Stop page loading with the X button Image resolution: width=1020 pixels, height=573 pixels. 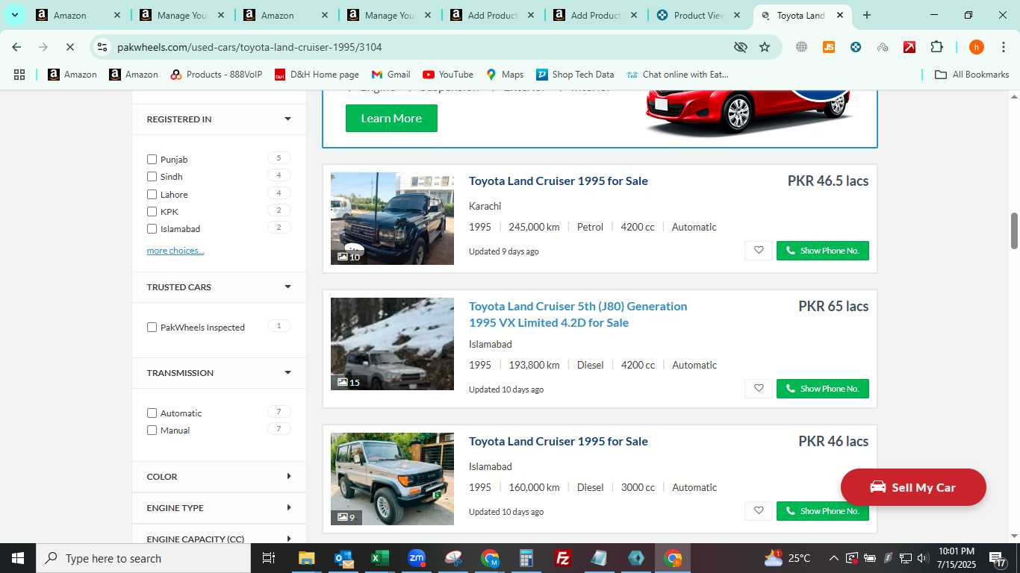click(69, 47)
